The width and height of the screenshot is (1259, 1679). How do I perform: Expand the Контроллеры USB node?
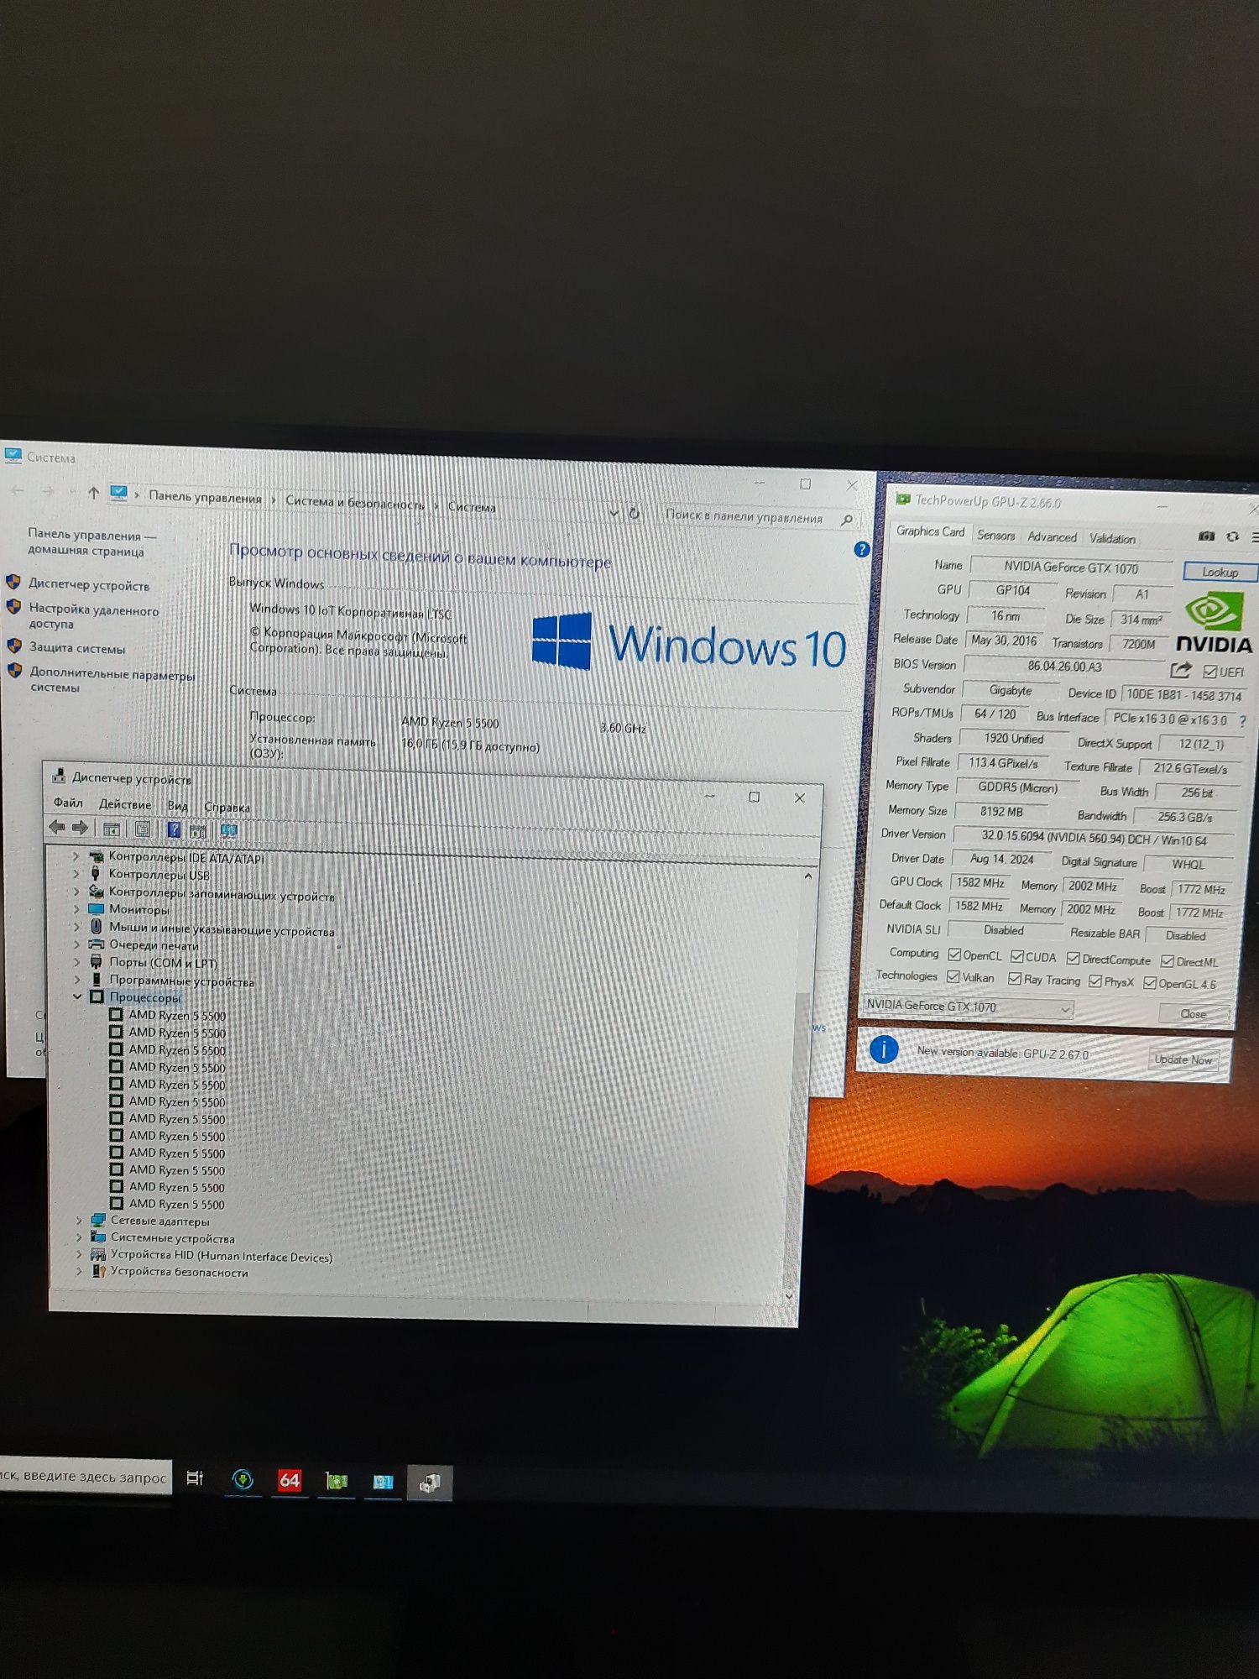(x=76, y=874)
